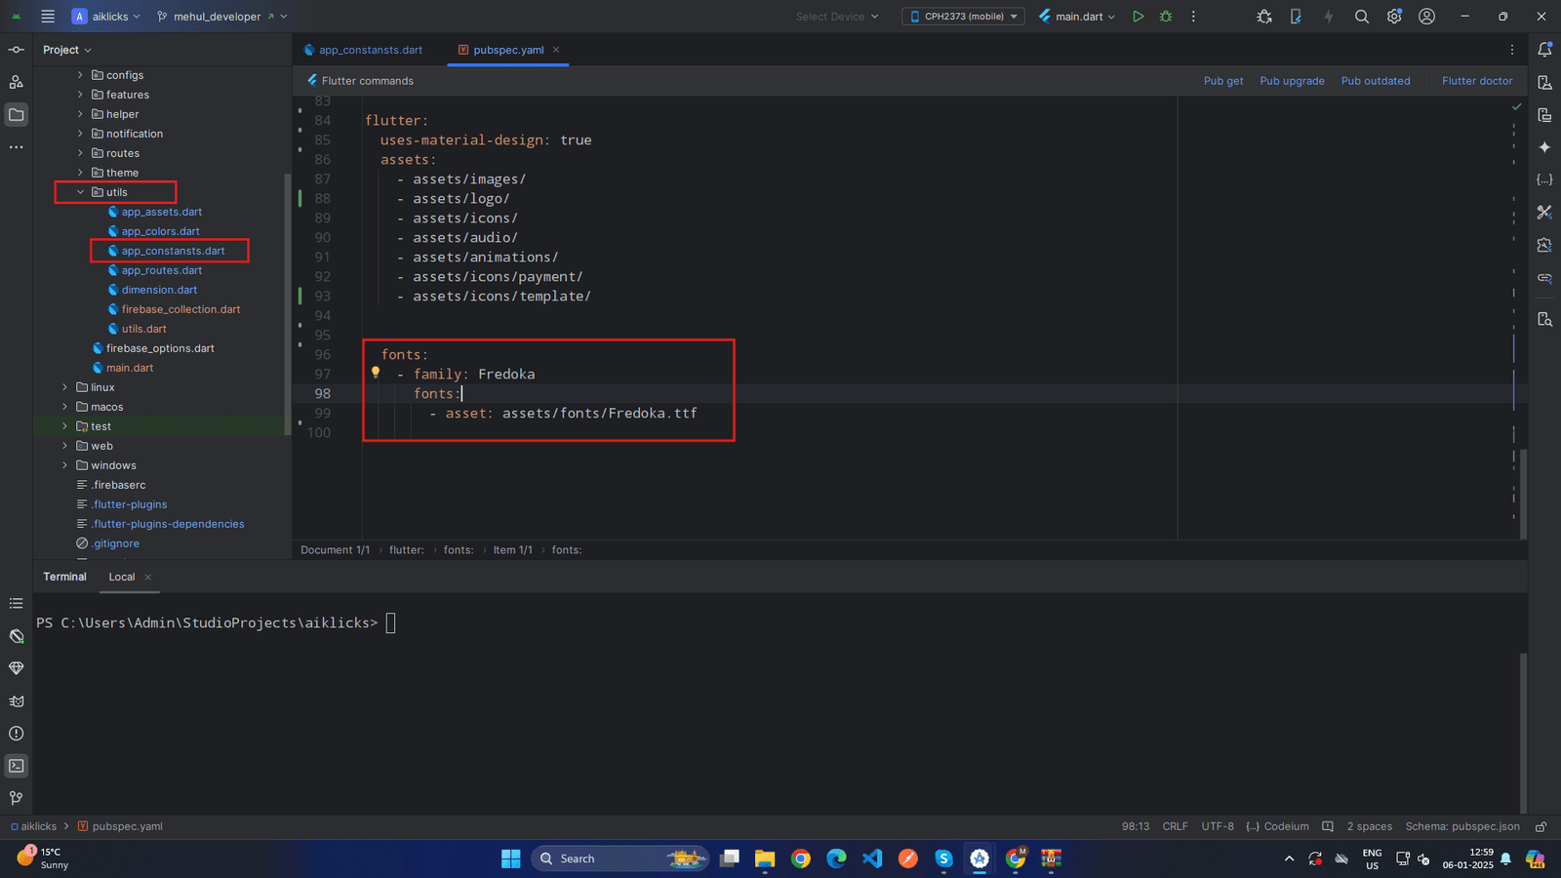Click the Pub get link
Image resolution: width=1561 pixels, height=878 pixels.
click(1222, 81)
